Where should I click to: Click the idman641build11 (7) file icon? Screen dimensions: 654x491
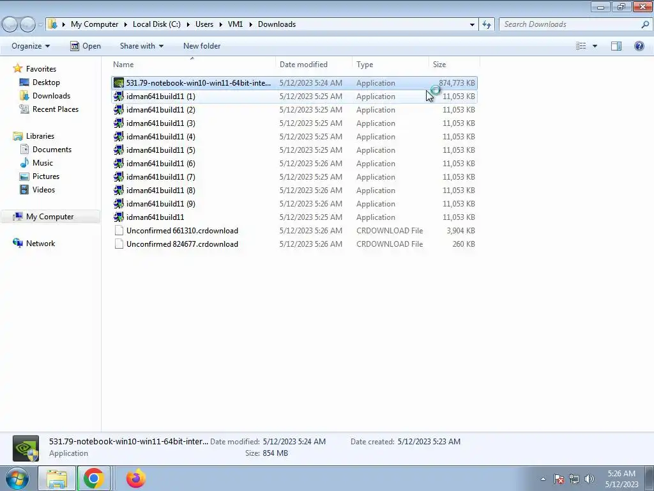pos(119,177)
